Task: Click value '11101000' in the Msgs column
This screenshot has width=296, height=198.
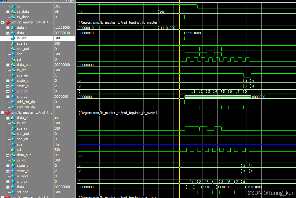Action: (62, 27)
